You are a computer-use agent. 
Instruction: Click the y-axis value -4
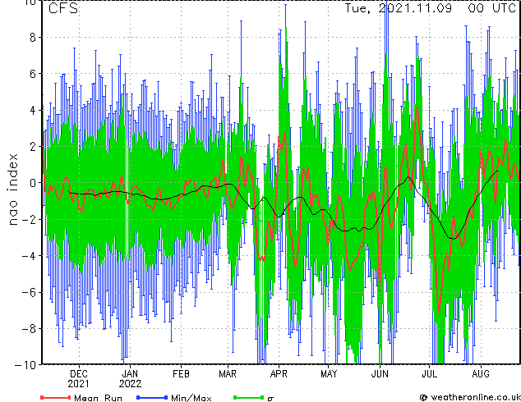point(29,256)
